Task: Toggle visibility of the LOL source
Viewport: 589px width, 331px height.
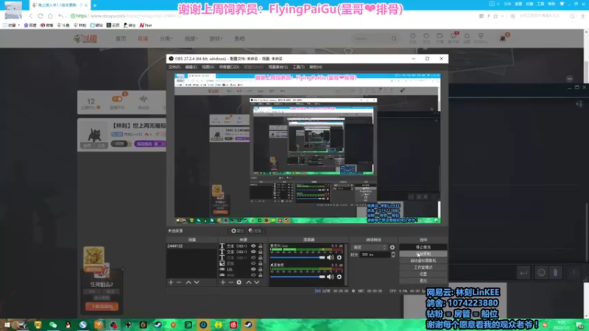Action: click(253, 269)
